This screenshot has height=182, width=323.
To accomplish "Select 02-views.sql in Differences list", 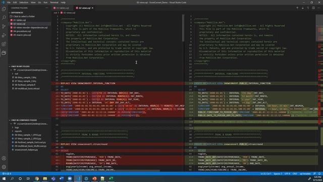I will coord(20,24).
